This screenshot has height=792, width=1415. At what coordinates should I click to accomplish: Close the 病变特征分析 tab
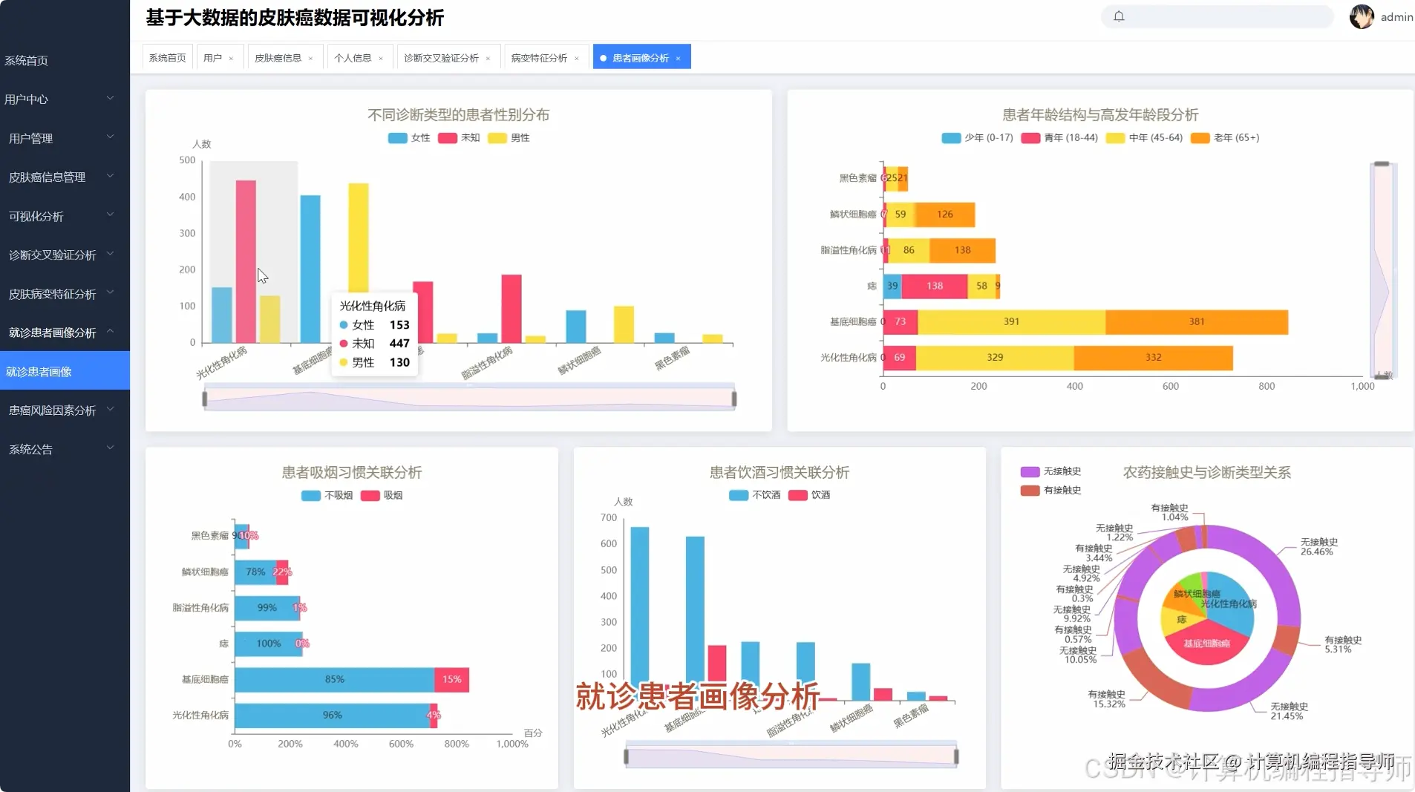click(576, 58)
